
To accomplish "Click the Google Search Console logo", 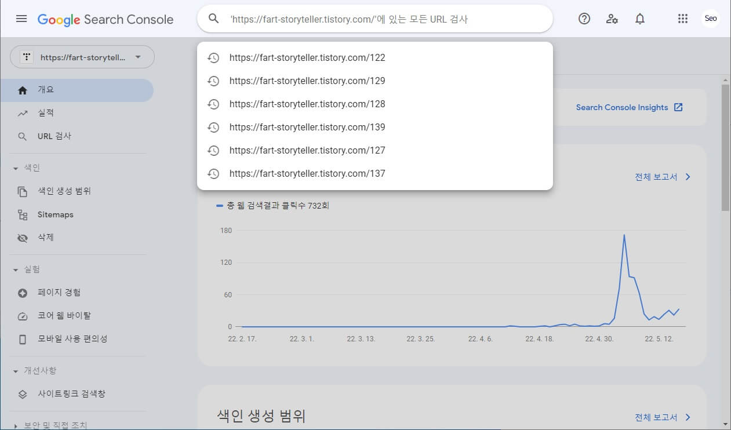I will [106, 19].
